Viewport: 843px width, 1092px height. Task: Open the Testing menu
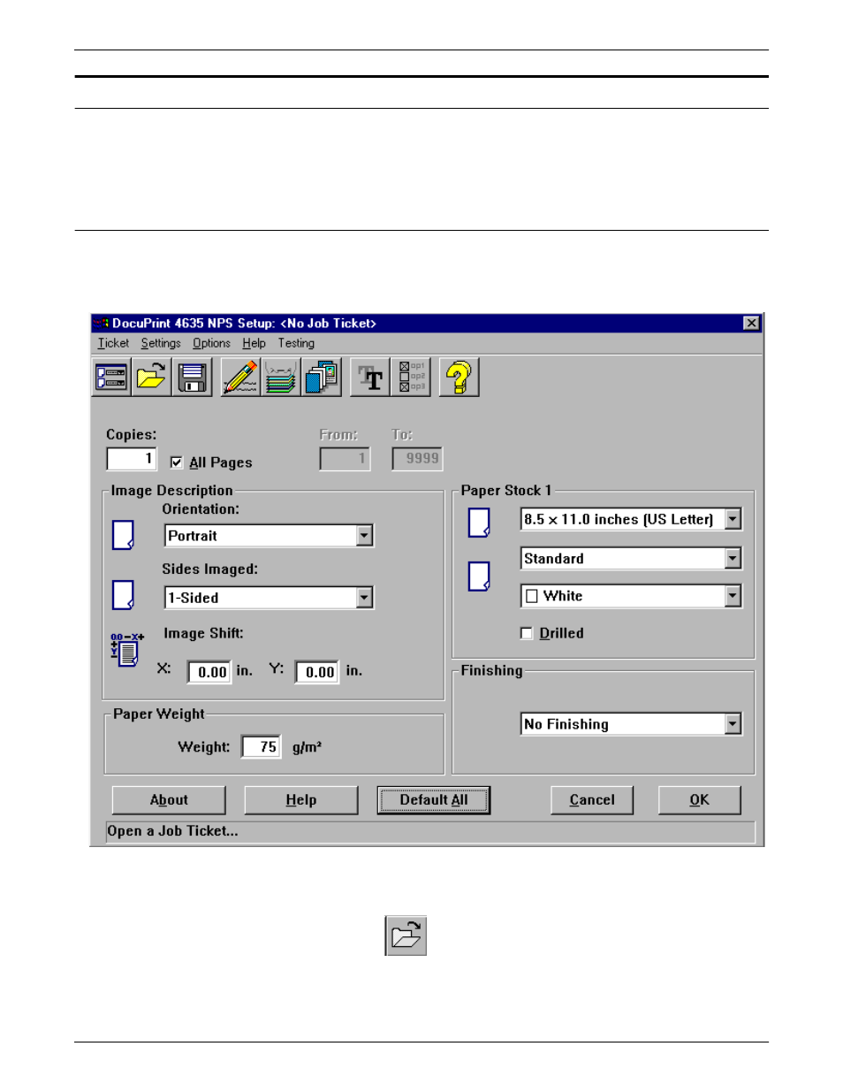click(x=296, y=343)
